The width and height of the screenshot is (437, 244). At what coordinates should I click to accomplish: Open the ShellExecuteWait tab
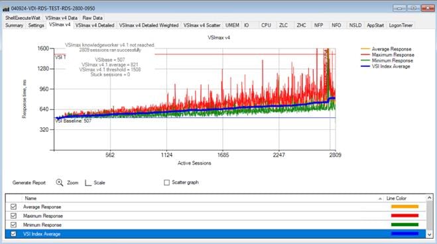pos(23,18)
